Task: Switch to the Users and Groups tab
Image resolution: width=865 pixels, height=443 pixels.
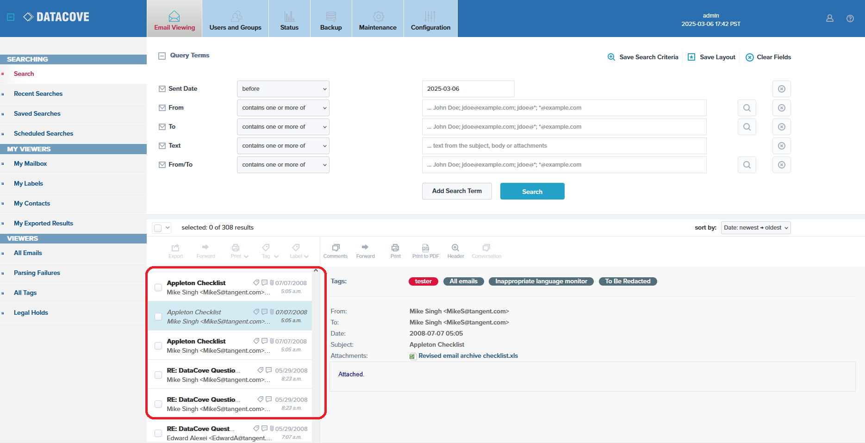Action: tap(236, 19)
